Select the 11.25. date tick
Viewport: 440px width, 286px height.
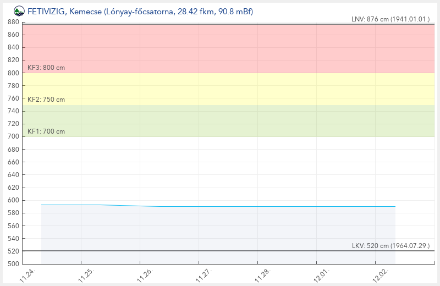click(86, 274)
